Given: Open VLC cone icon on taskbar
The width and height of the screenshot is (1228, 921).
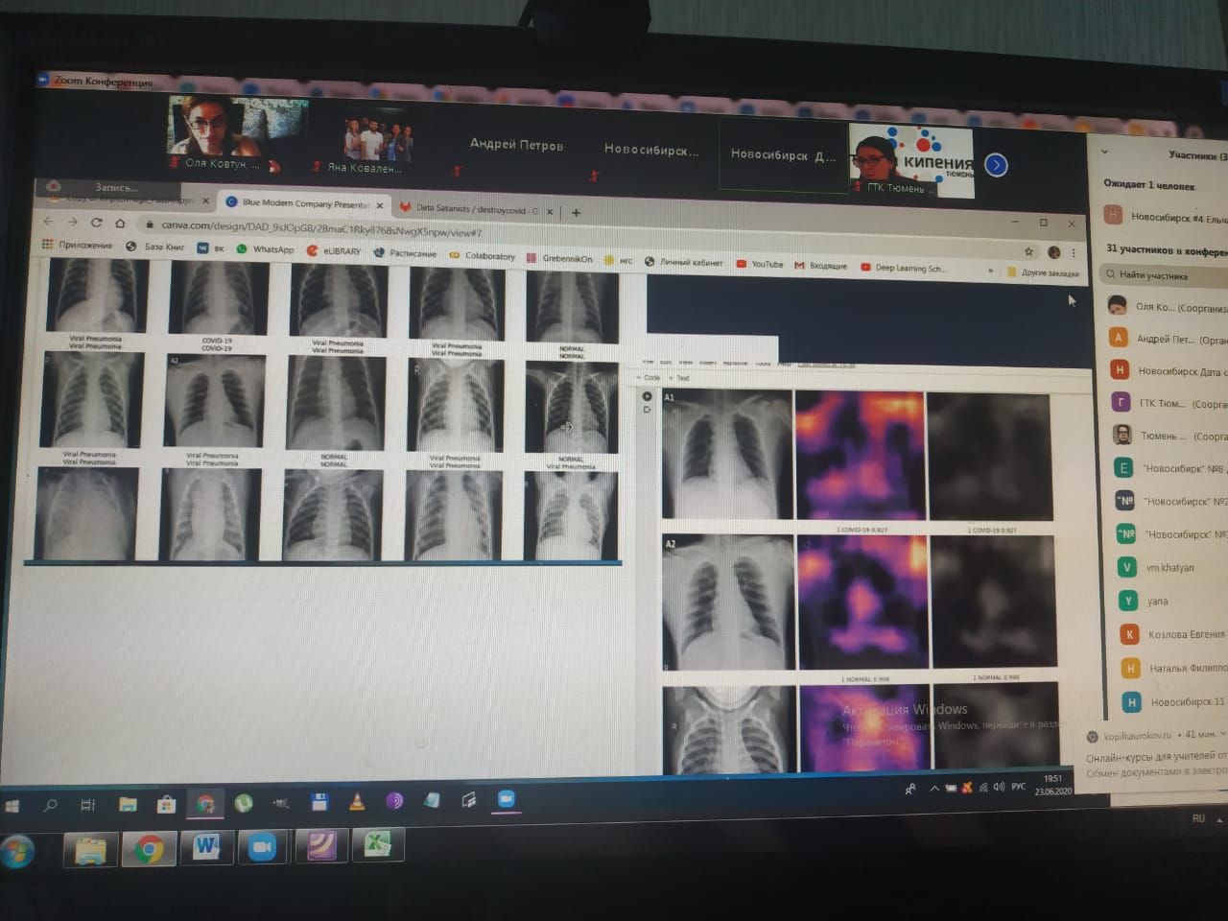Looking at the screenshot, I should pos(357,801).
